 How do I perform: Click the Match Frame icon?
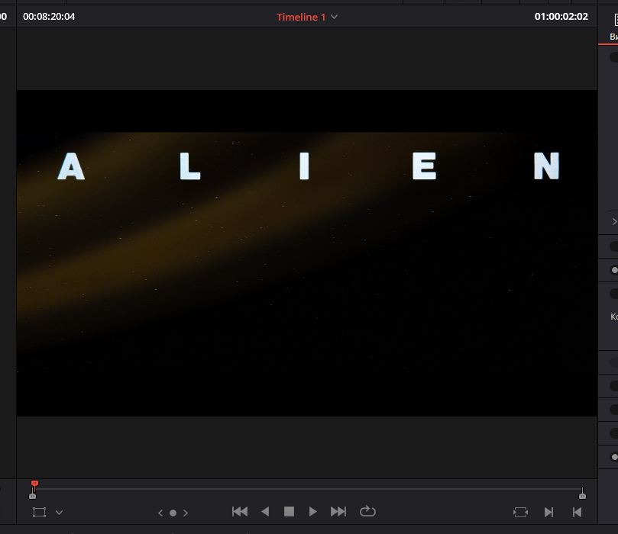[520, 512]
